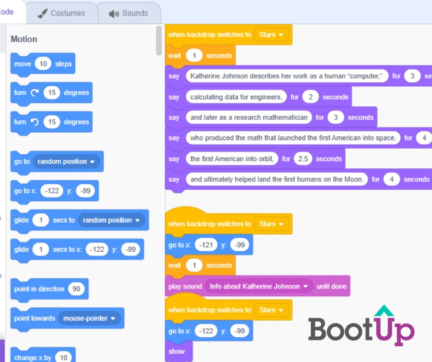Click seconds value 4 in 'who produced the math' block
Viewport: 432px width, 362px height.
[x=424, y=138]
